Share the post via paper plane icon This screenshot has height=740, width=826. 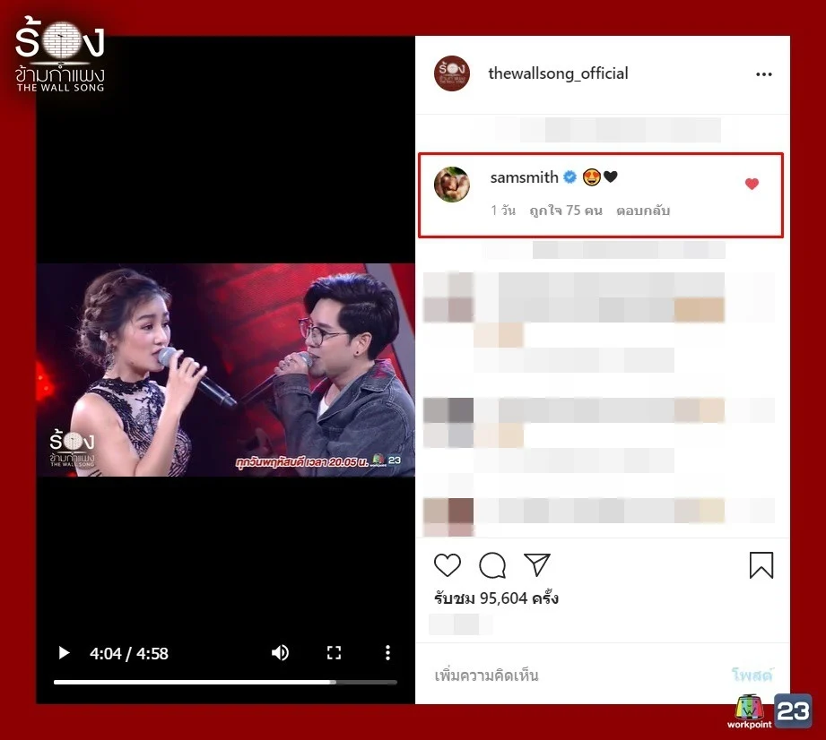coord(536,564)
